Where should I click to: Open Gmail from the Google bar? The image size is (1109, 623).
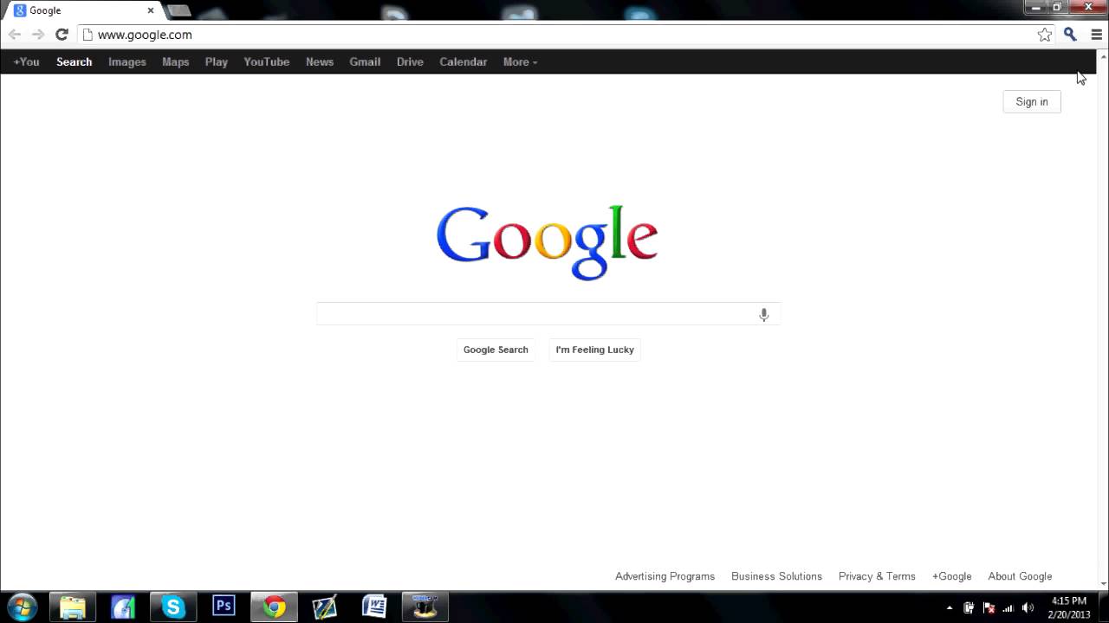pyautogui.click(x=365, y=62)
